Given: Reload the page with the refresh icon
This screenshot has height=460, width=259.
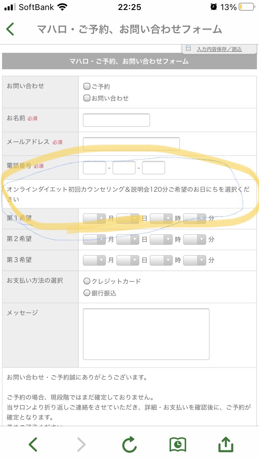Looking at the screenshot, I should click(x=129, y=444).
